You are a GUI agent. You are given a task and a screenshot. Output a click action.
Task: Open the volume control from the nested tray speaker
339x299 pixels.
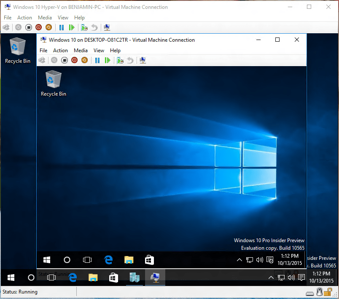tap(260, 260)
